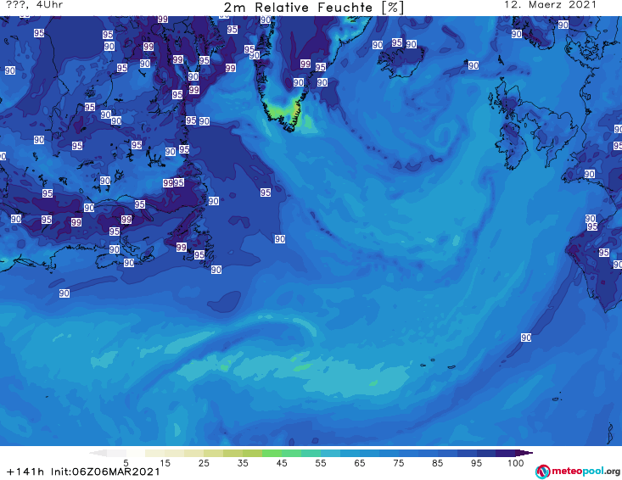Click the '45' value on the color scale
Screen dimensions: 622x480
tap(282, 463)
